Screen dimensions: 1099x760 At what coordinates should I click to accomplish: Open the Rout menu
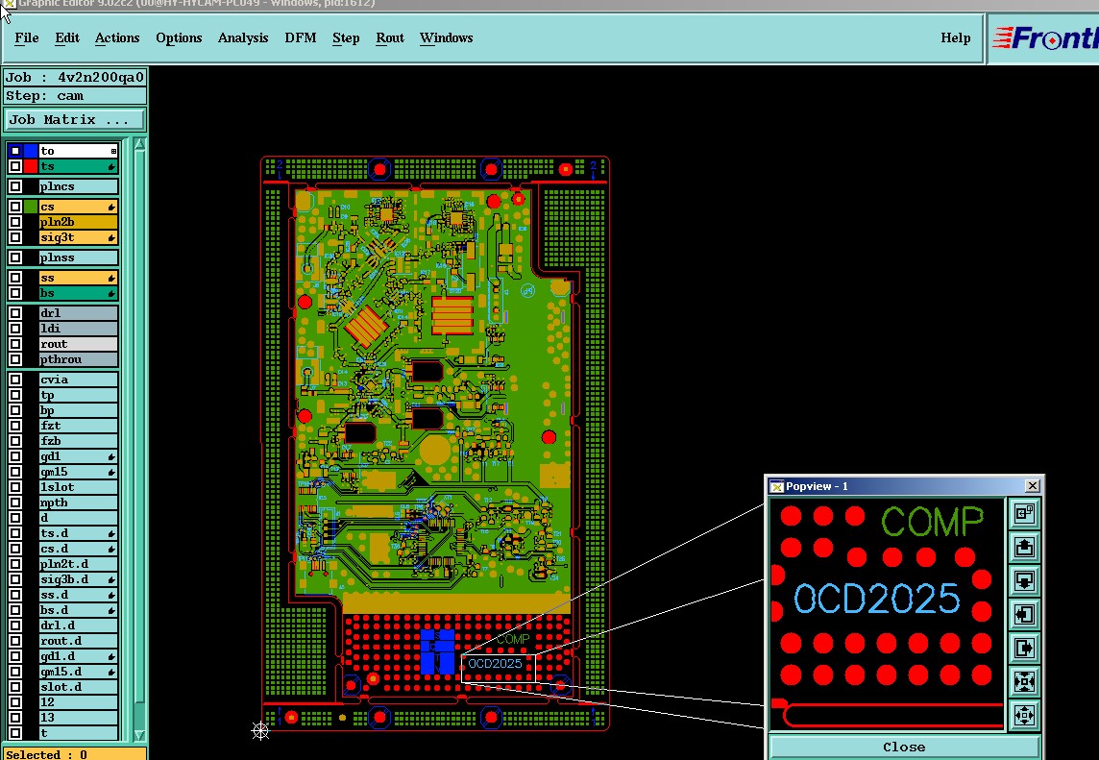coord(390,37)
